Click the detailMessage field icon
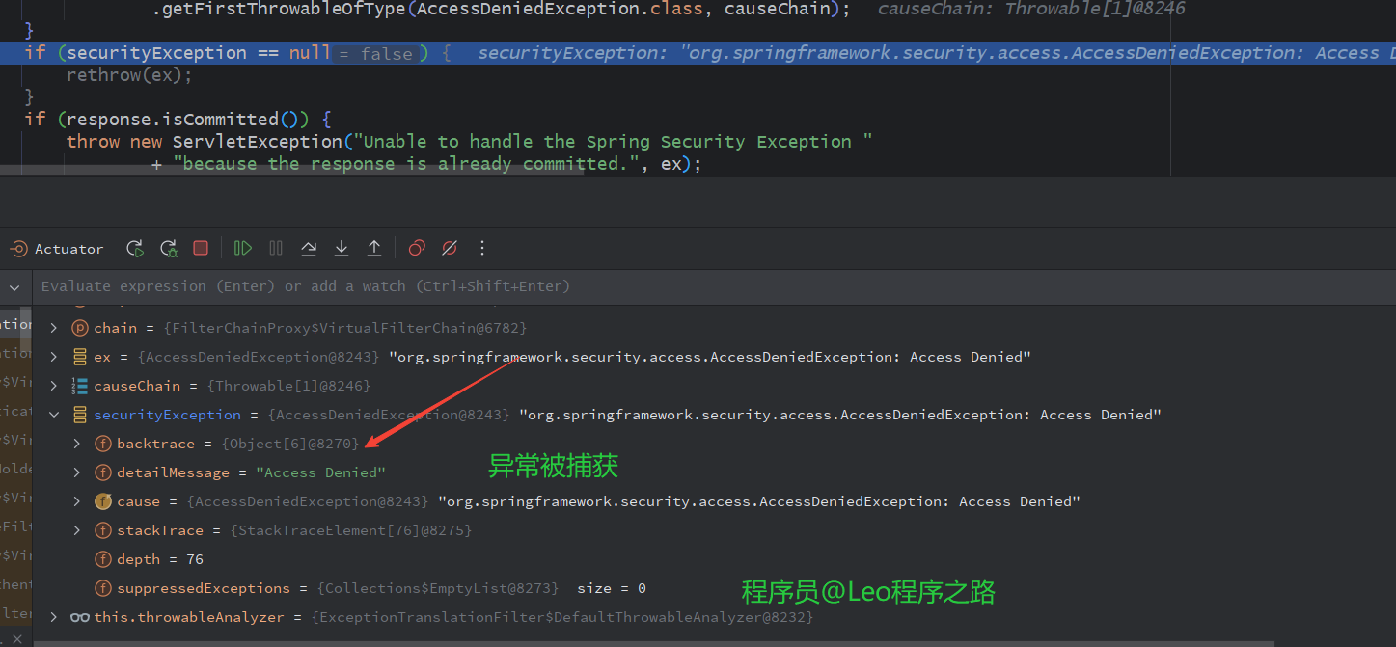This screenshot has height=647, width=1396. pyautogui.click(x=103, y=472)
